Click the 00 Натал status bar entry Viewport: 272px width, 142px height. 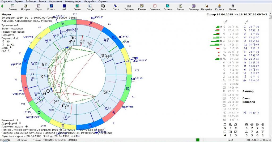(x=22, y=140)
